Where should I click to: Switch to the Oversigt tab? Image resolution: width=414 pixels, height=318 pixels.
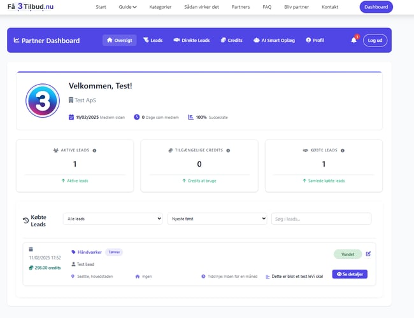click(119, 40)
